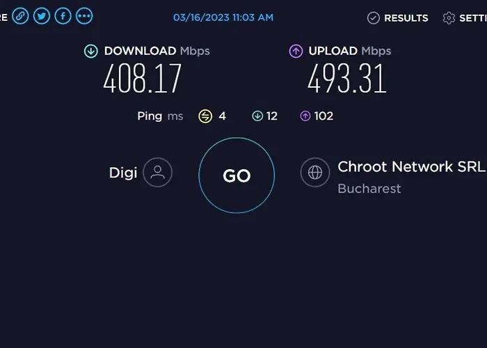Click the upload ping latency icon
The width and height of the screenshot is (487, 348).
click(x=305, y=116)
